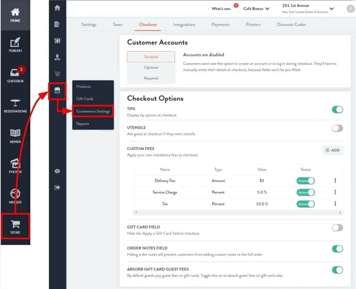Viewport: 356px width, 289px height.
Task: Open Tax row three-dot options menu
Action: point(335,204)
